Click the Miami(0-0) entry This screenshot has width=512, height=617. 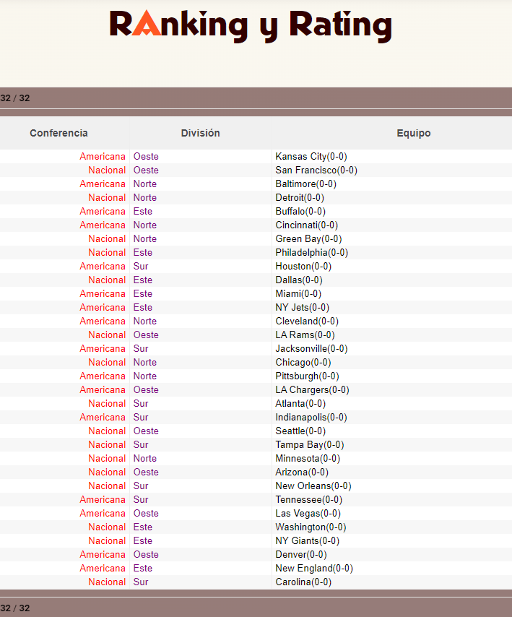pyautogui.click(x=298, y=293)
